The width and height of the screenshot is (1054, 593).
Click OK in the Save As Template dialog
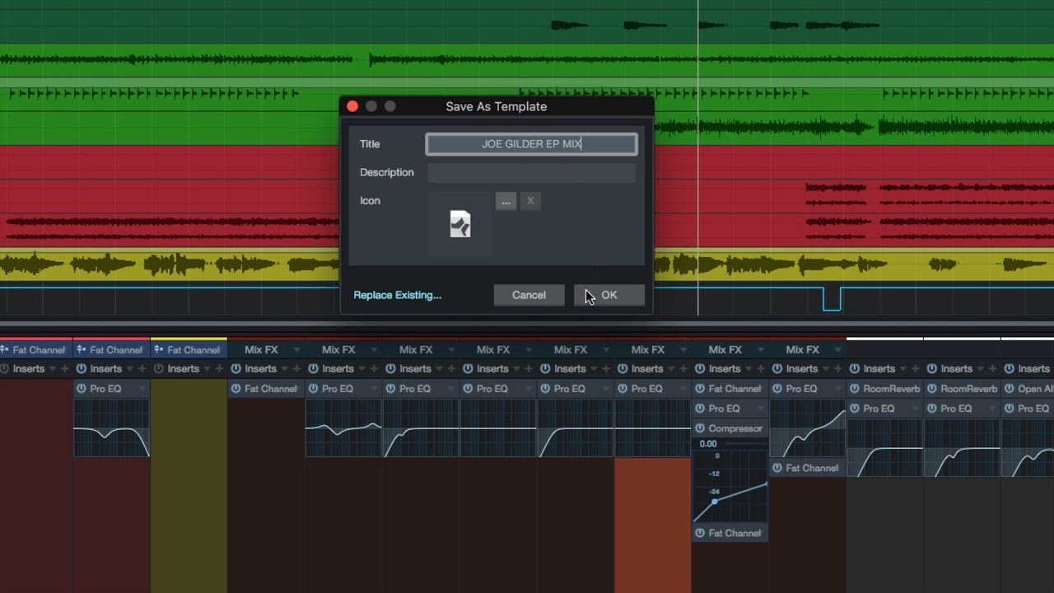tap(609, 295)
